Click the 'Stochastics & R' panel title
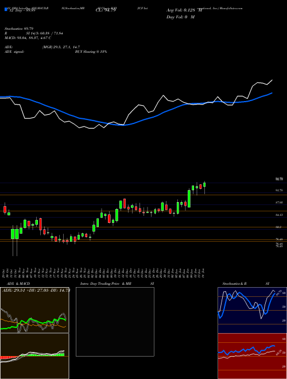This screenshot has height=379, width=287. tap(235, 284)
